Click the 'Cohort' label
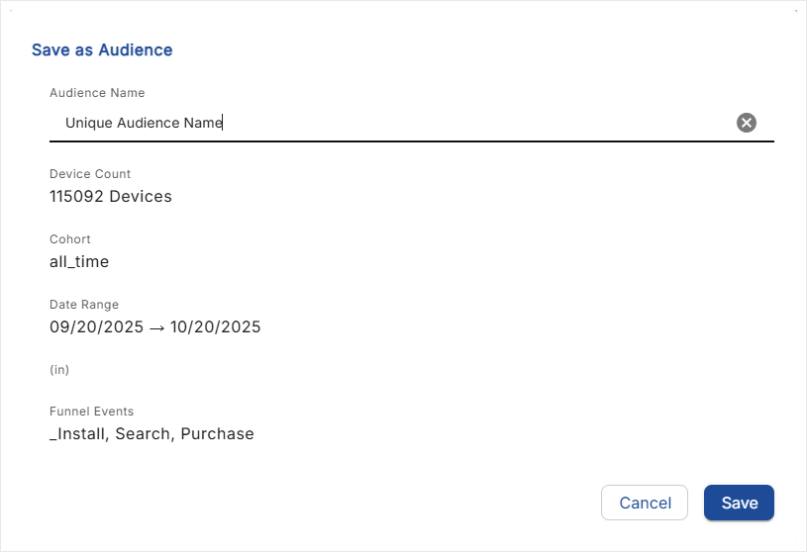 pyautogui.click(x=69, y=239)
